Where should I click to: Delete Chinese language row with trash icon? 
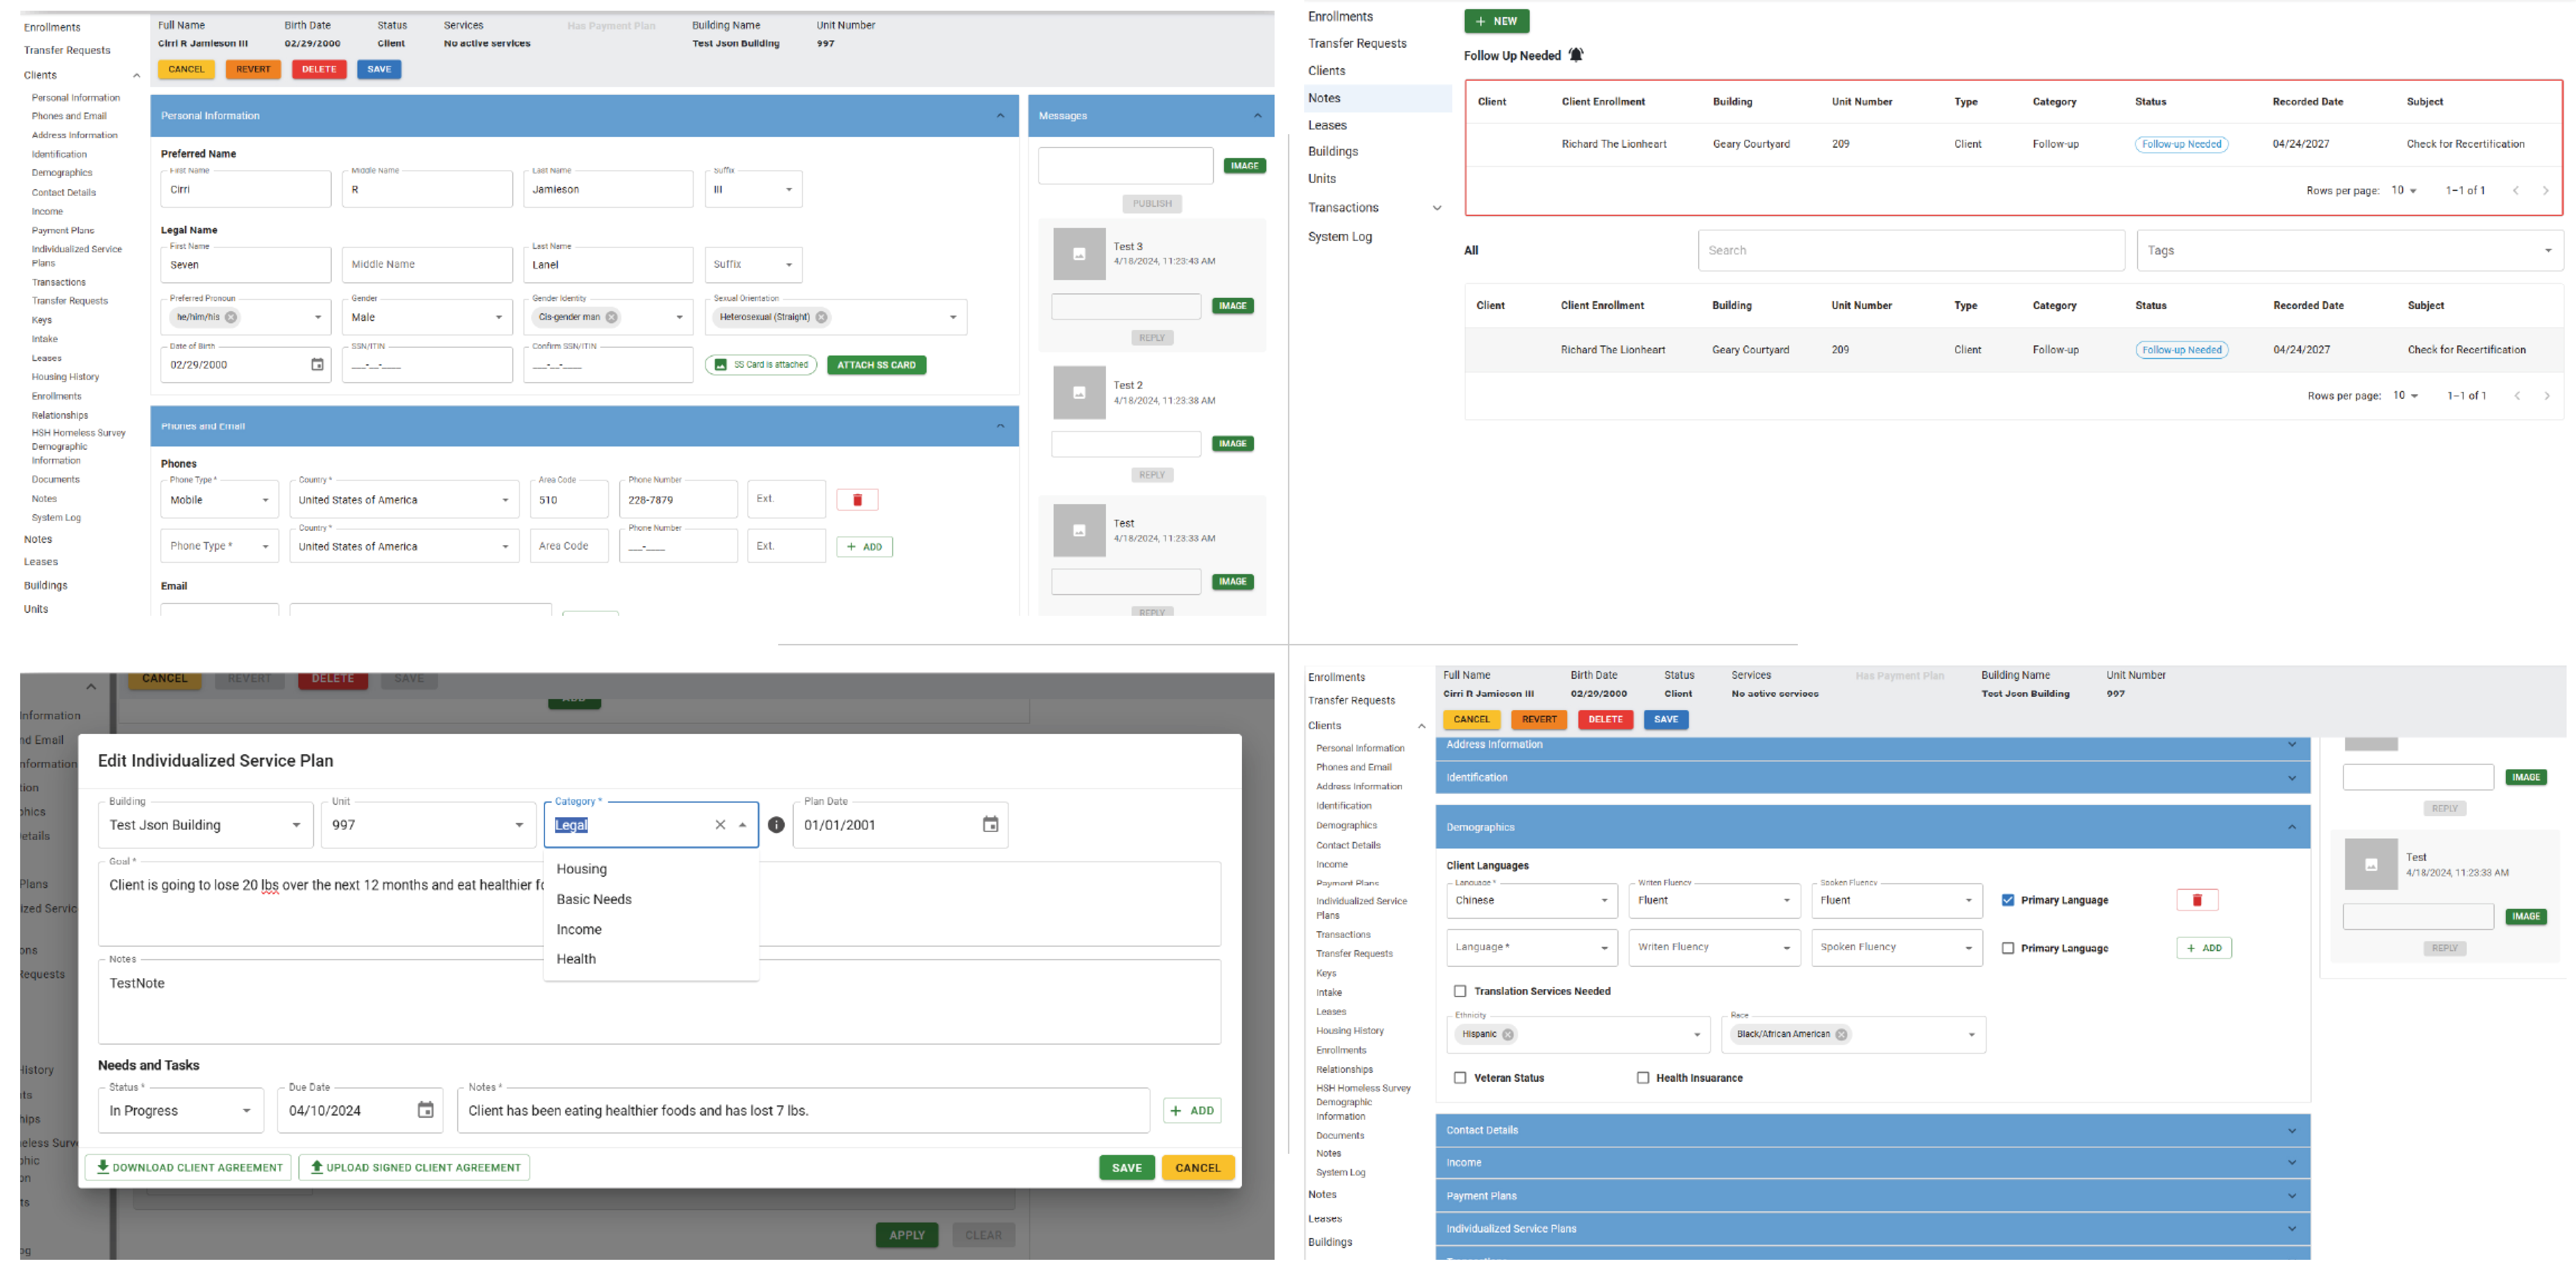tap(2197, 900)
